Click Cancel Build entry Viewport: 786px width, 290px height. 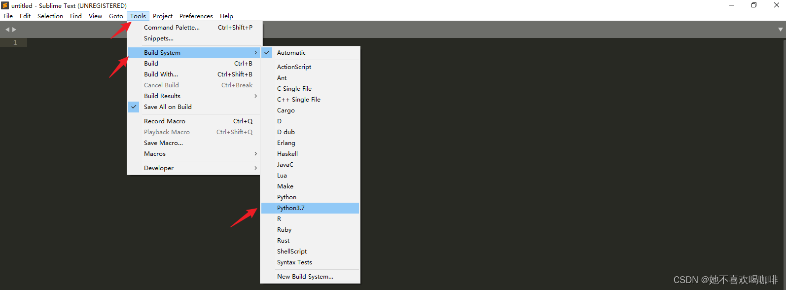tap(195, 85)
